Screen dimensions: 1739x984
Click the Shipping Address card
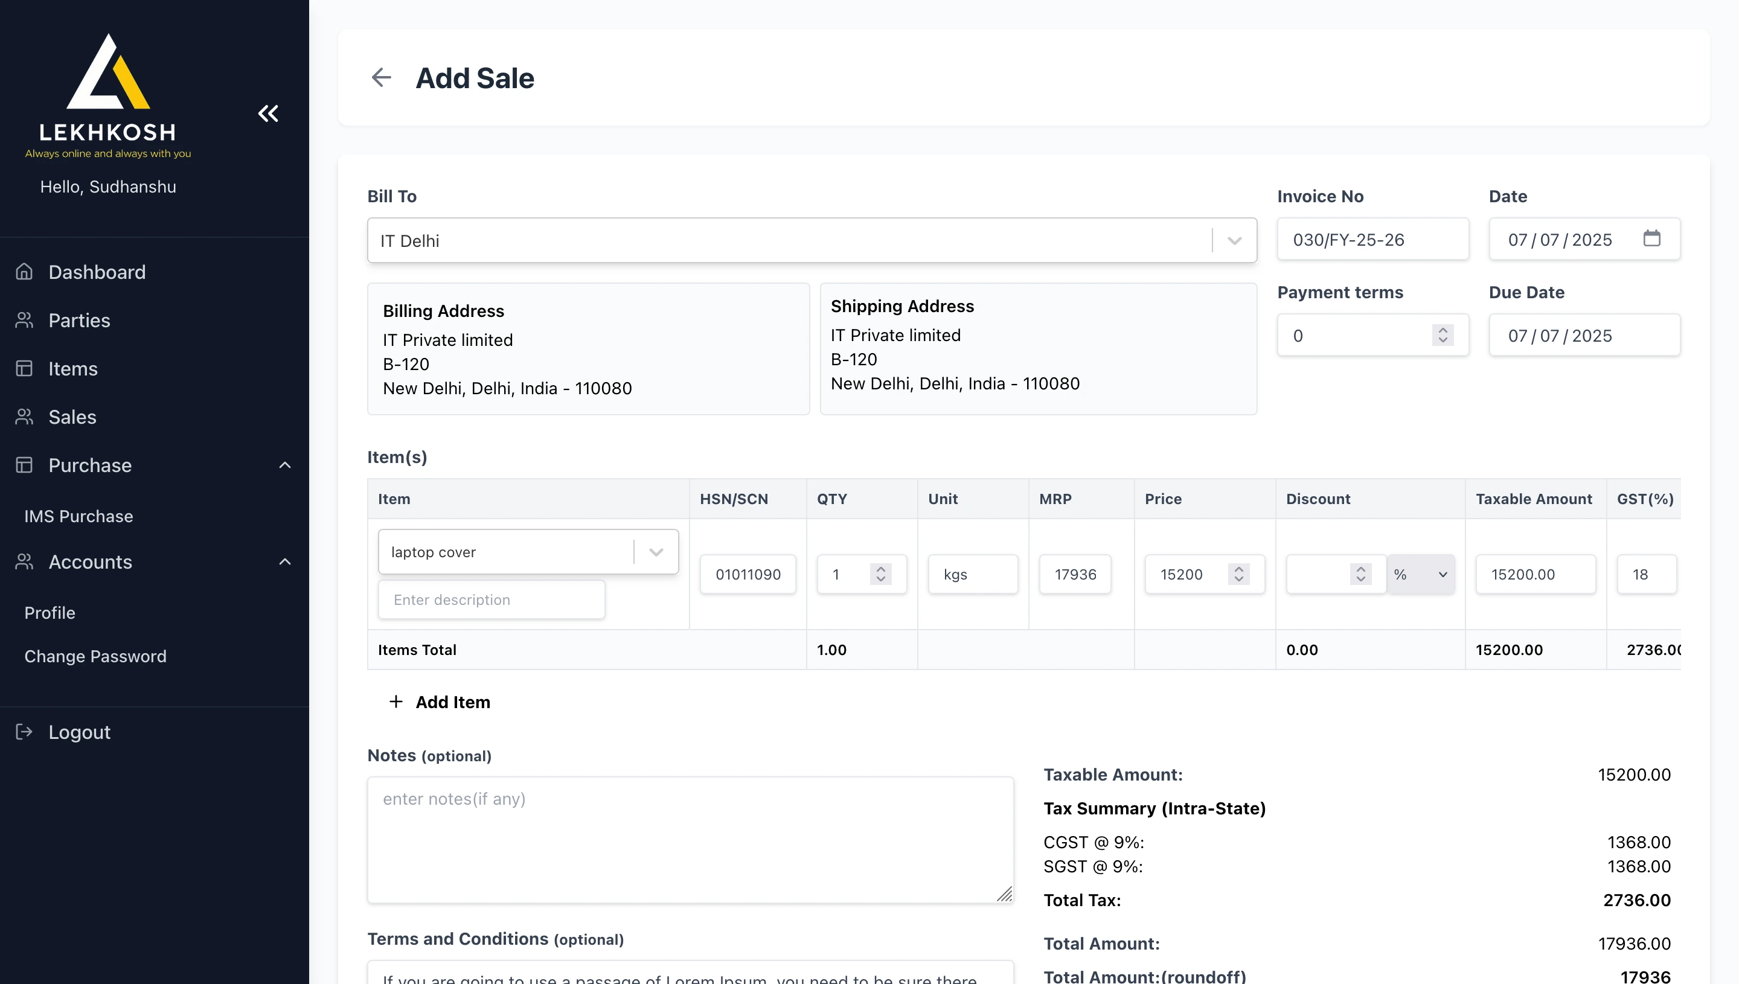click(x=1038, y=349)
